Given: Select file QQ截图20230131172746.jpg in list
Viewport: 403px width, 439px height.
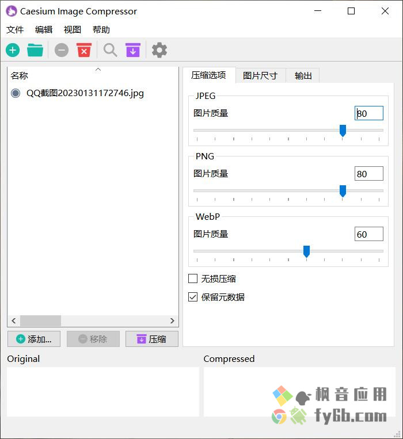Looking at the screenshot, I should (85, 93).
